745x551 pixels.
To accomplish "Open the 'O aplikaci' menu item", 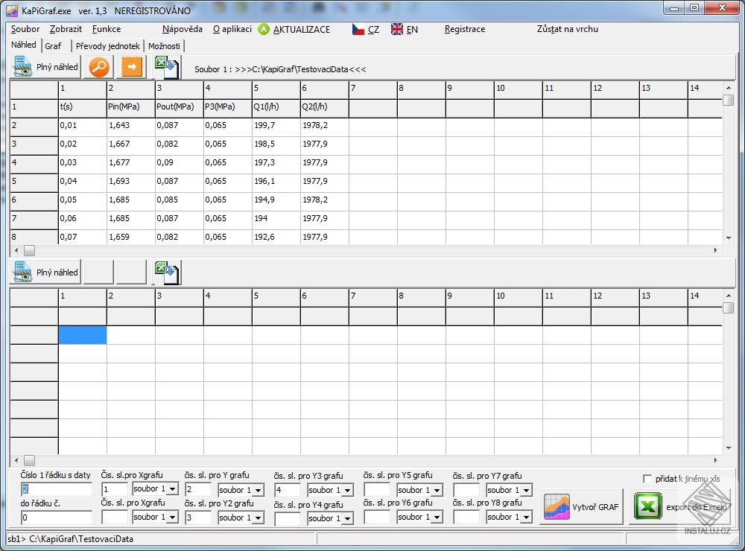I will point(232,29).
